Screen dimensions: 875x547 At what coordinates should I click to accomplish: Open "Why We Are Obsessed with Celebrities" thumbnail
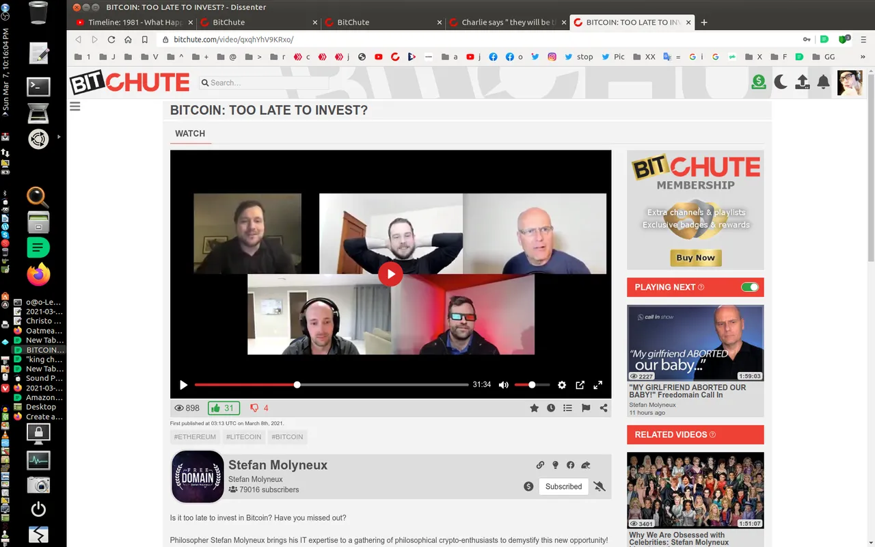[695, 491]
